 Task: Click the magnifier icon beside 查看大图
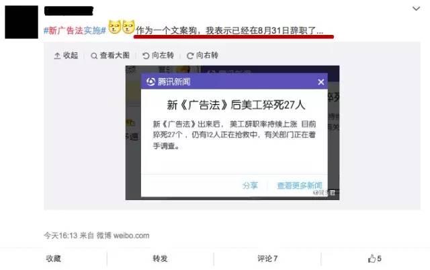[x=94, y=56]
